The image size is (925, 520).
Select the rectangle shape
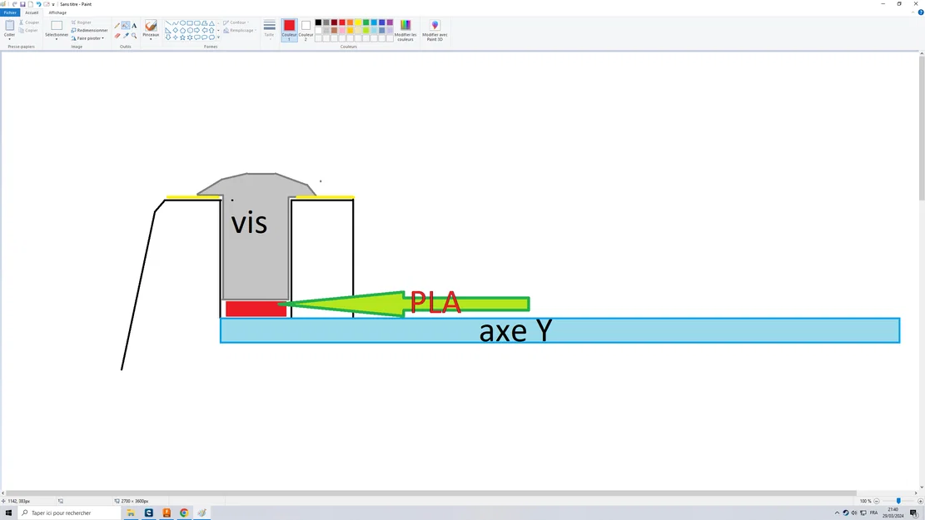point(190,23)
